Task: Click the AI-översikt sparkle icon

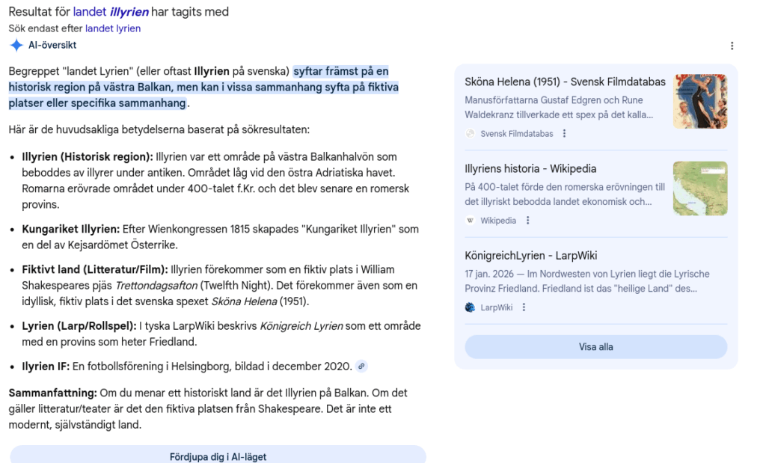Action: [16, 45]
